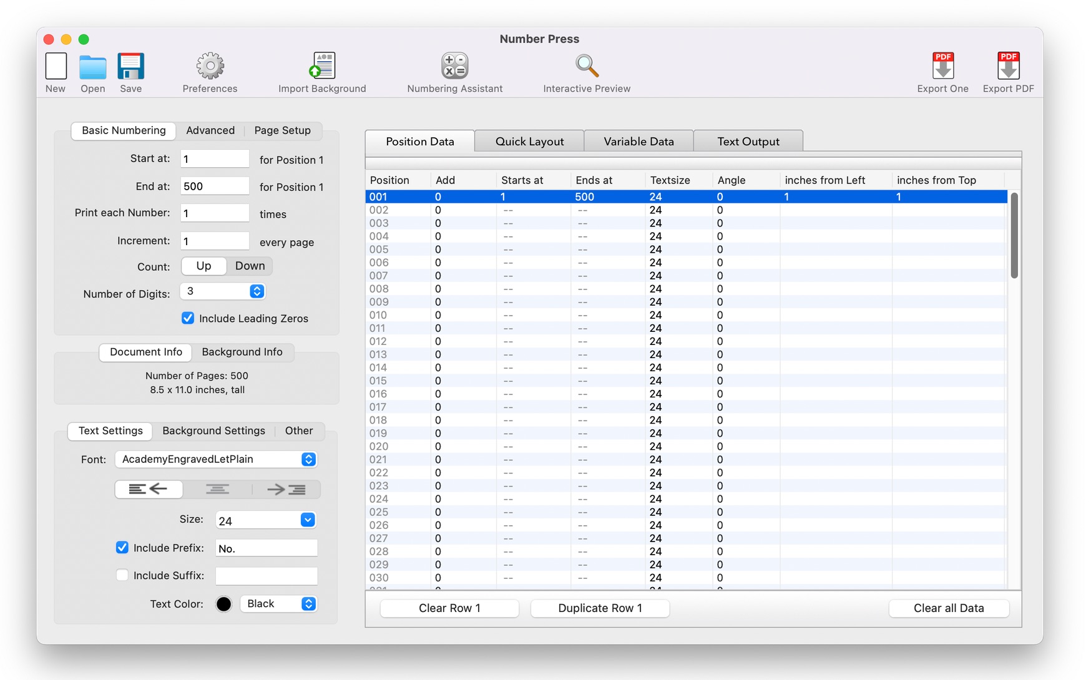Open Background Settings tab

pos(213,430)
